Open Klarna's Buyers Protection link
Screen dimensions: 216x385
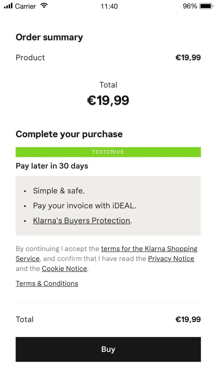coord(82,220)
